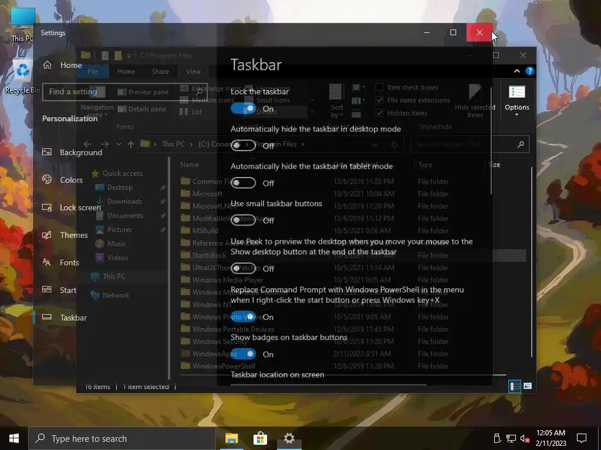Switch to the View ribbon tab
The width and height of the screenshot is (601, 450).
(193, 71)
